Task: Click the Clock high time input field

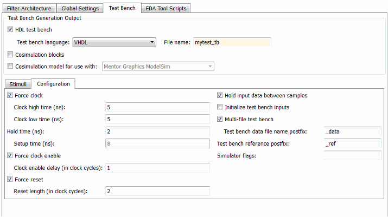Action: [x=157, y=107]
